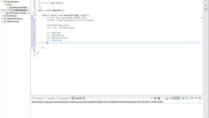Screen dimensions: 209x118
Task: Toggle show console when standard error changes
Action: coord(178,98)
